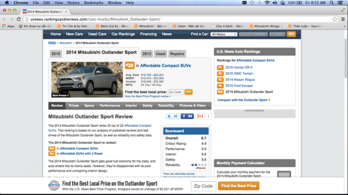Click the U.S. News Best Price seal logo

(54, 185)
